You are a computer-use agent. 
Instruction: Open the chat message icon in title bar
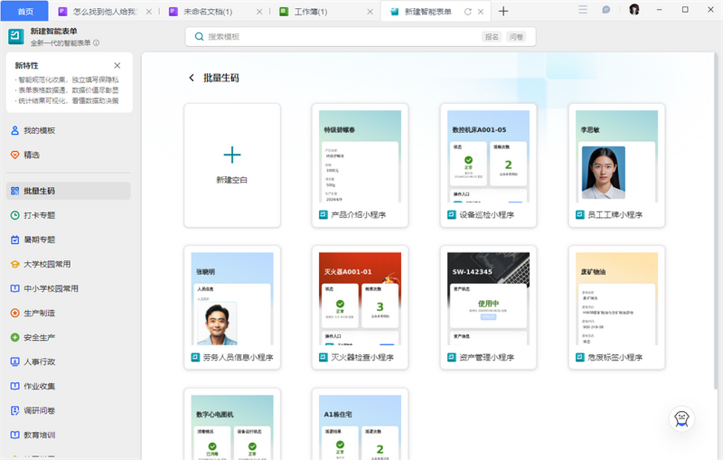coord(606,10)
